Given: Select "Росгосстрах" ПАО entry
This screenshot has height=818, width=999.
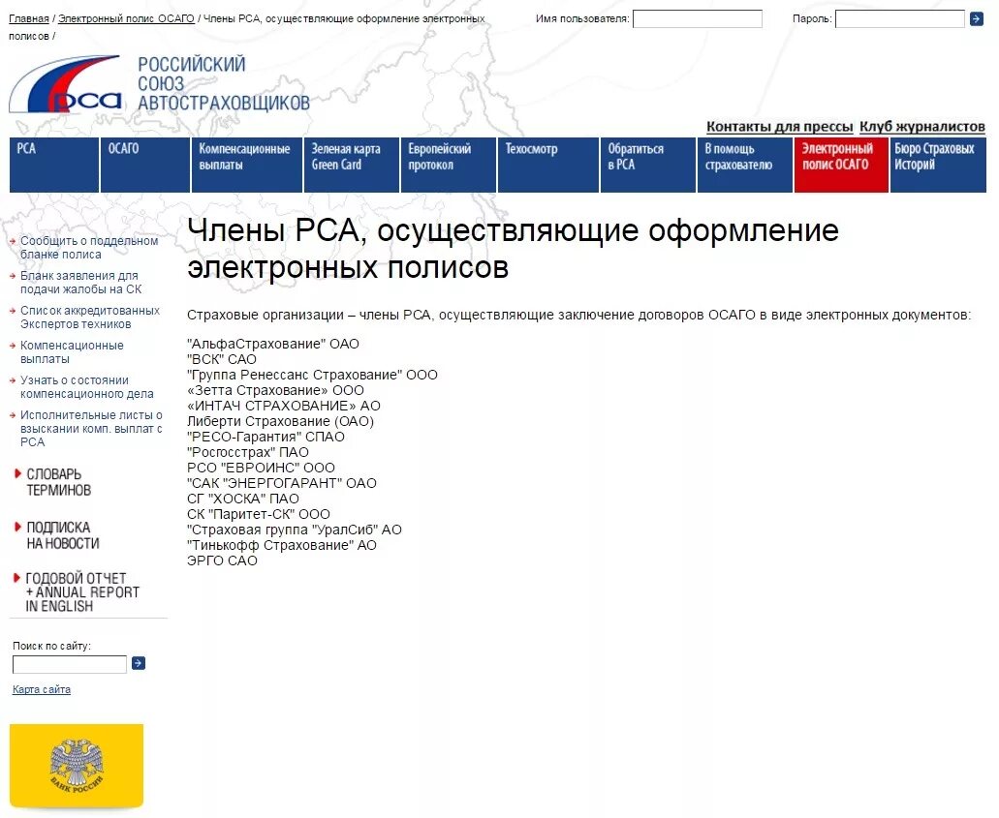Looking at the screenshot, I should pyautogui.click(x=248, y=453).
